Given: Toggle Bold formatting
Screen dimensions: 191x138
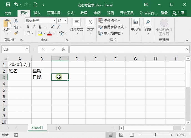Looking at the screenshot, I should (x=28, y=27).
